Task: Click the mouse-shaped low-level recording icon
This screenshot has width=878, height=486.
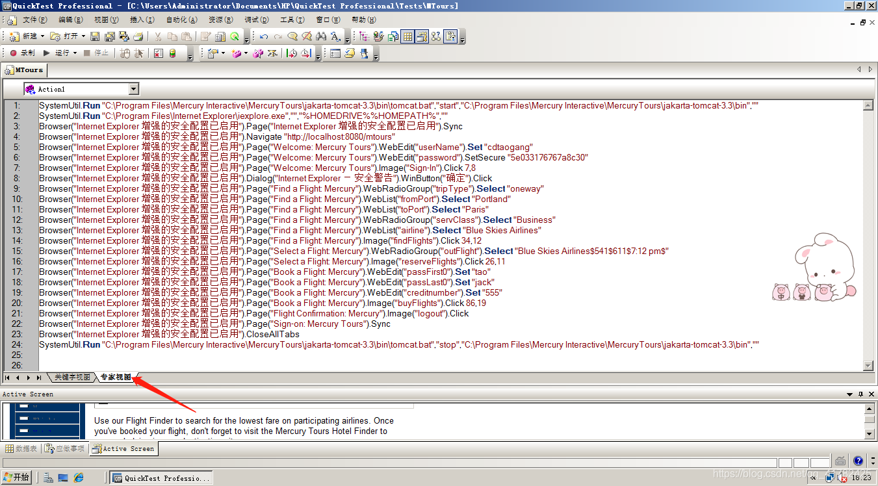Action: 125,53
